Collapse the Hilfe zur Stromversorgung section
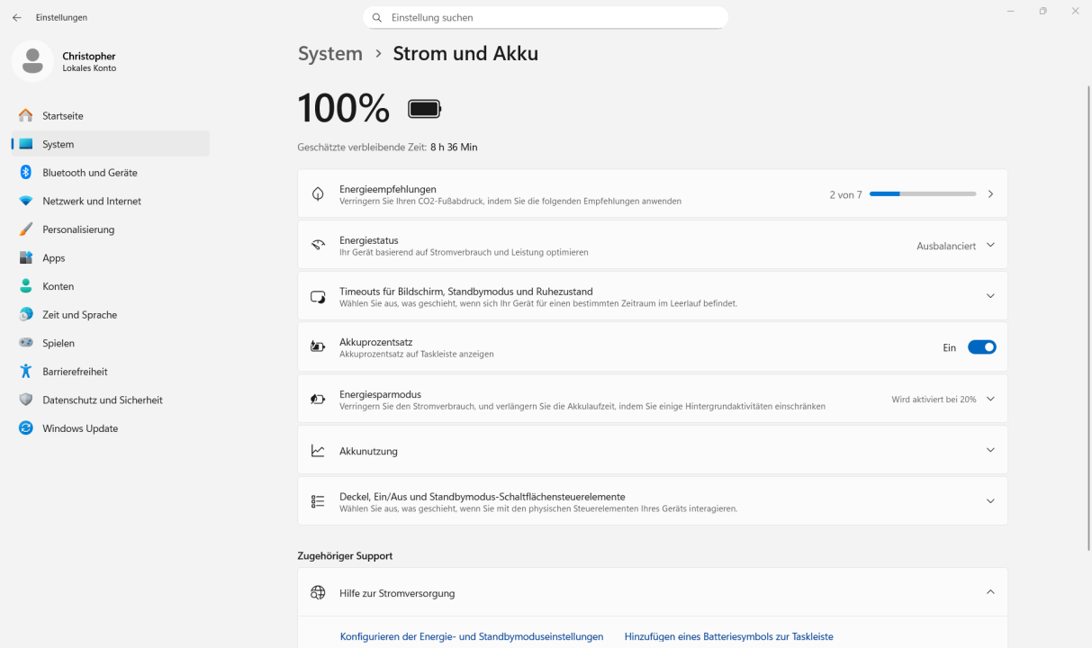 pos(990,592)
